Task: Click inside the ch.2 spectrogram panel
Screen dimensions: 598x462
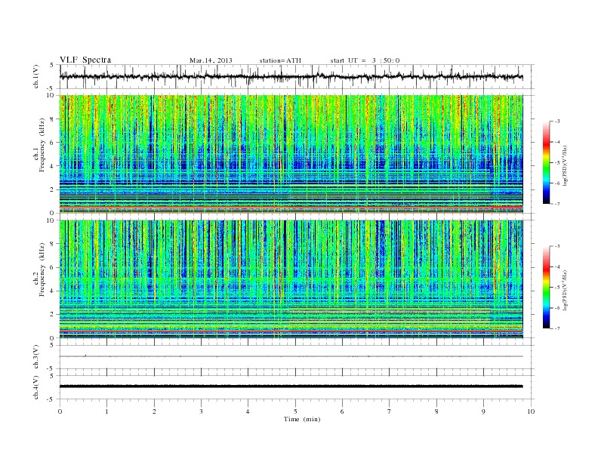Action: coord(291,279)
